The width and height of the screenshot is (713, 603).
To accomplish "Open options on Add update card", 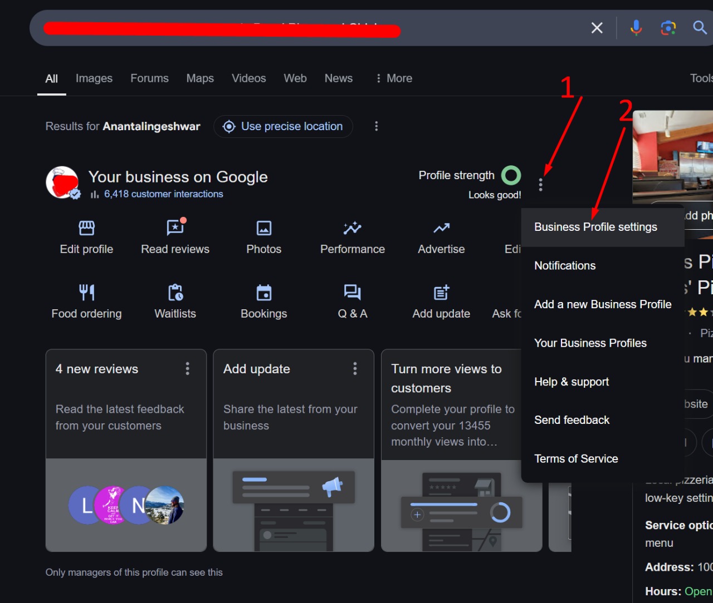I will pyautogui.click(x=355, y=368).
